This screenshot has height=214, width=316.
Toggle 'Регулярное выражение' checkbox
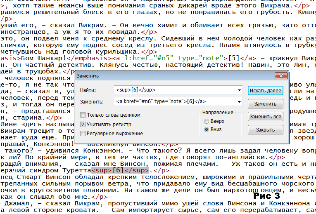pyautogui.click(x=83, y=133)
